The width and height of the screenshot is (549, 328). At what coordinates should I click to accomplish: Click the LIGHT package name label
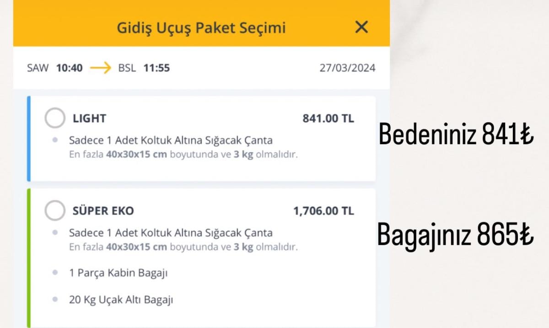click(89, 118)
